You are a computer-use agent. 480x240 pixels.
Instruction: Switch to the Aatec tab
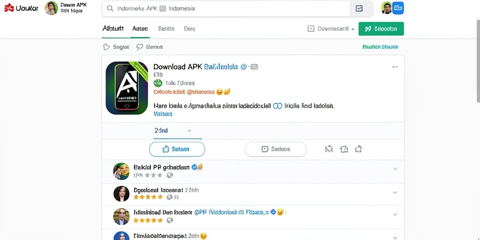(x=140, y=29)
